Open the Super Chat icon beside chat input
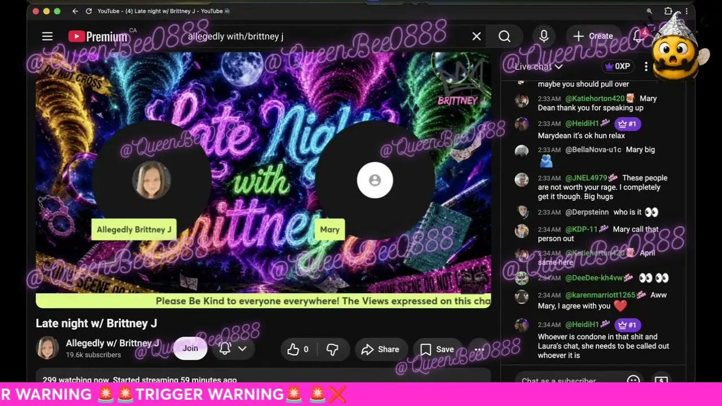 (x=661, y=381)
